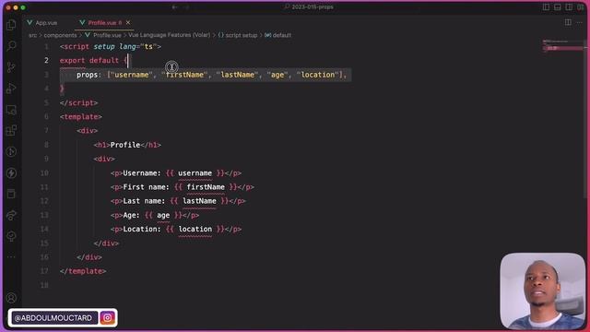This screenshot has width=590, height=332.
Task: Open the Explorer view in activity bar
Action: (11, 25)
